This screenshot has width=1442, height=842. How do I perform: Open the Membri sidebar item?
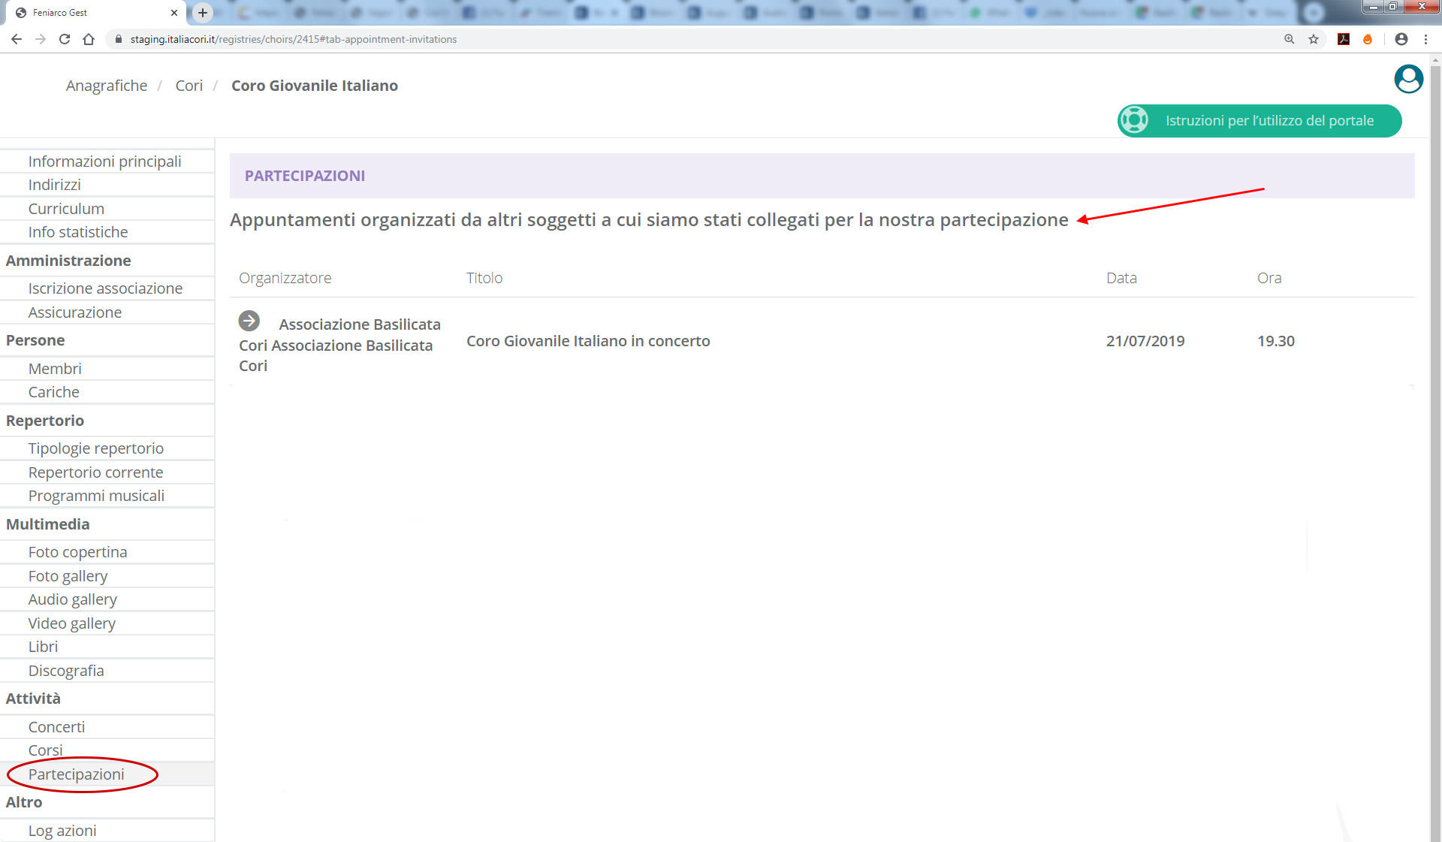coord(55,368)
